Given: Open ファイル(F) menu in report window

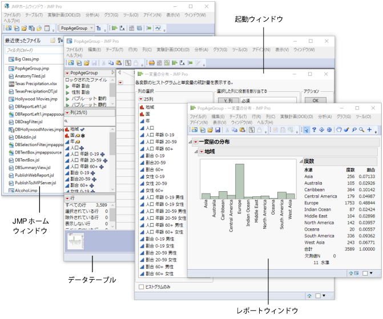Looking at the screenshot, I should pyautogui.click(x=198, y=116).
